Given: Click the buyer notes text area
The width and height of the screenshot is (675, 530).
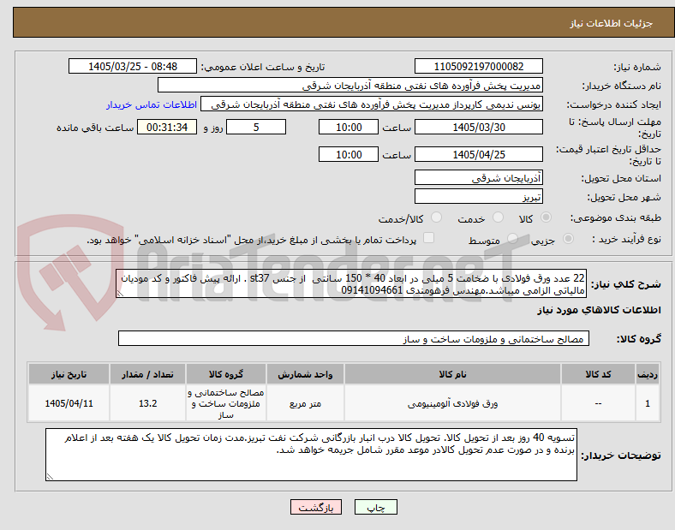Looking at the screenshot, I should click(311, 455).
